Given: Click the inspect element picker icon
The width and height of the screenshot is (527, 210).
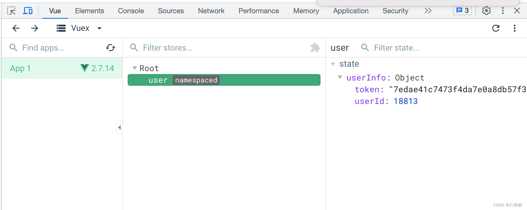Looking at the screenshot, I should click(x=11, y=11).
